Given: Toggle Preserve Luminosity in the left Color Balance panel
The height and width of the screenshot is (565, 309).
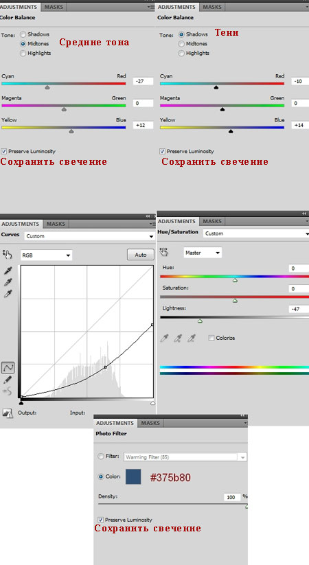Looking at the screenshot, I should (x=4, y=151).
